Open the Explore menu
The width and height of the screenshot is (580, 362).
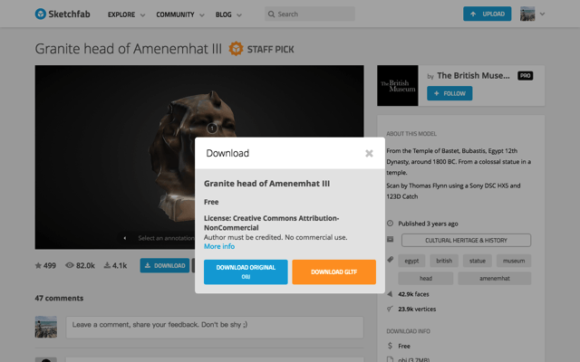tap(121, 14)
